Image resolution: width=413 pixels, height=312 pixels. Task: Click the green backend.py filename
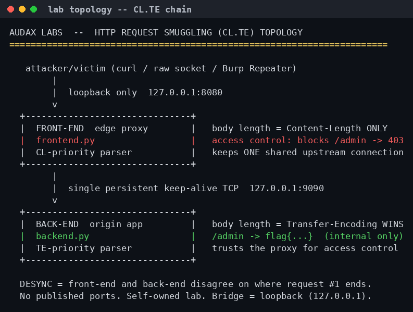click(x=62, y=236)
